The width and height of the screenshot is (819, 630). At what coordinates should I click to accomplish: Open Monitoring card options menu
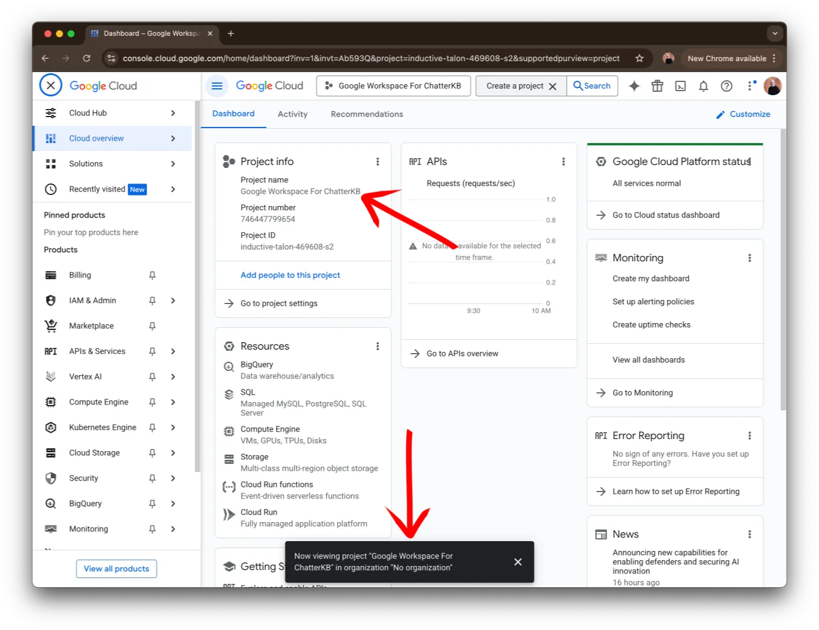(750, 258)
